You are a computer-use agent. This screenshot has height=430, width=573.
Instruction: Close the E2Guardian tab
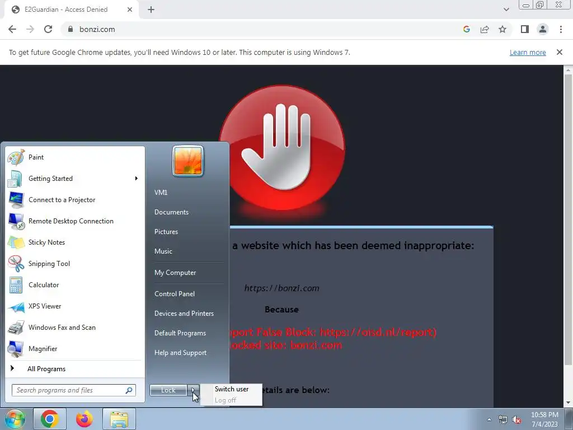130,10
